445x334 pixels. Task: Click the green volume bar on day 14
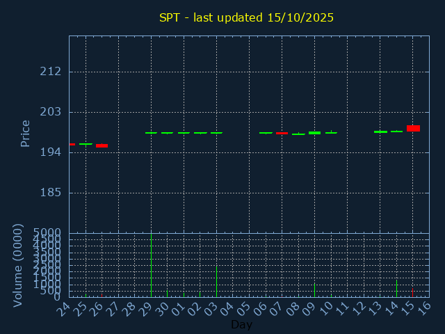[x=396, y=289]
